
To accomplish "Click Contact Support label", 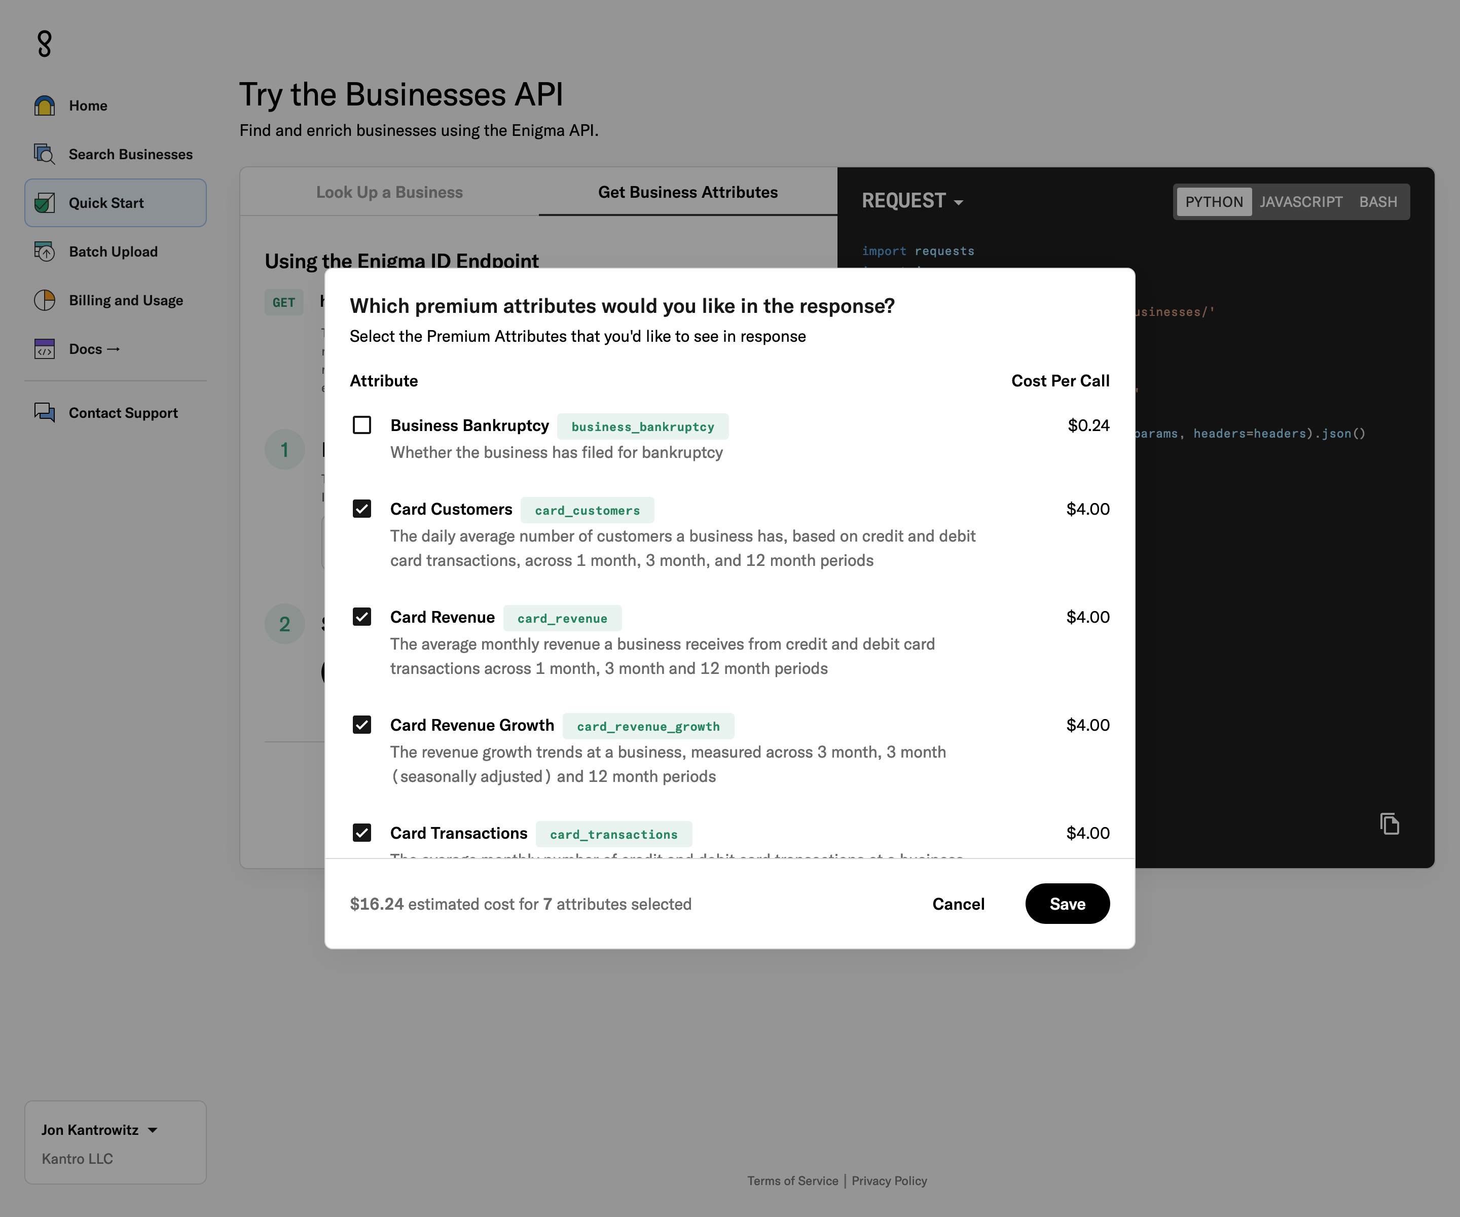I will click(x=123, y=413).
